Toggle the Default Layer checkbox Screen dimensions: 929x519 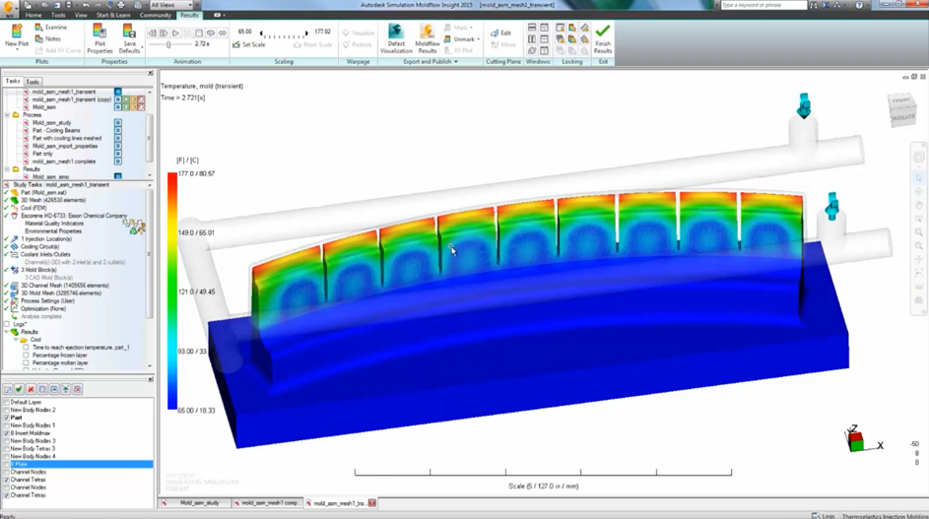coord(7,402)
